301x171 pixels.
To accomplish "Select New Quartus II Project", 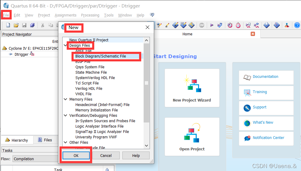I will [x=89, y=40].
